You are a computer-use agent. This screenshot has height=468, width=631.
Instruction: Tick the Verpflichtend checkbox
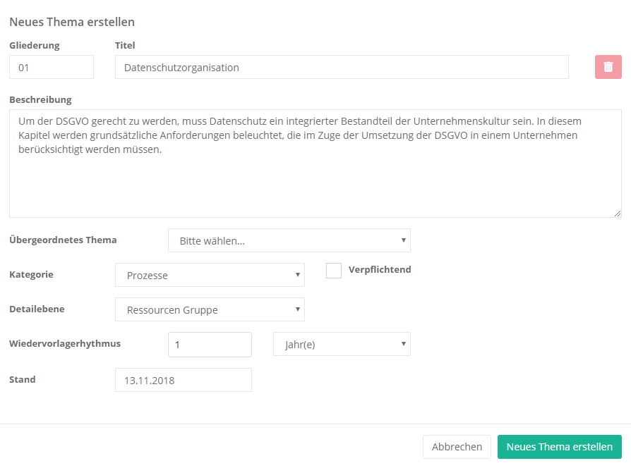334,271
